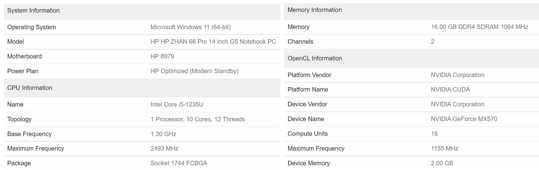Click the 2493 MHz CPU maximum frequency
This screenshot has width=539, height=170.
(164, 149)
